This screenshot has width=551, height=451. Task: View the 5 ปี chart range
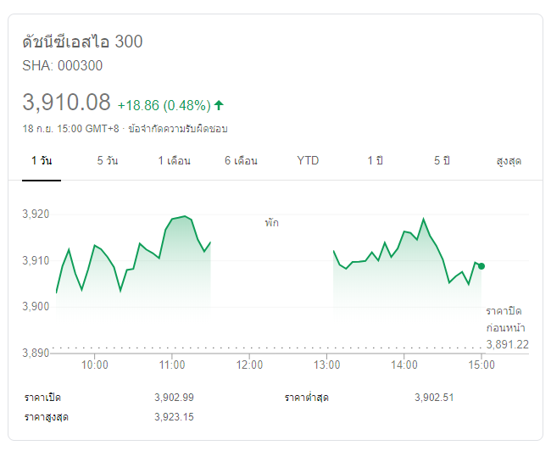pos(441,160)
